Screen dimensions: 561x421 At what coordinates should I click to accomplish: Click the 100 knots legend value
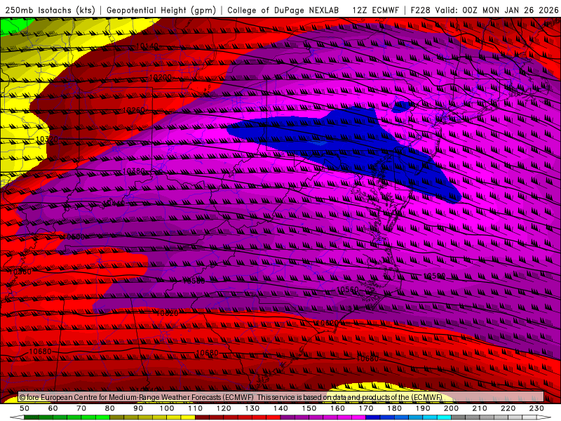click(x=167, y=408)
